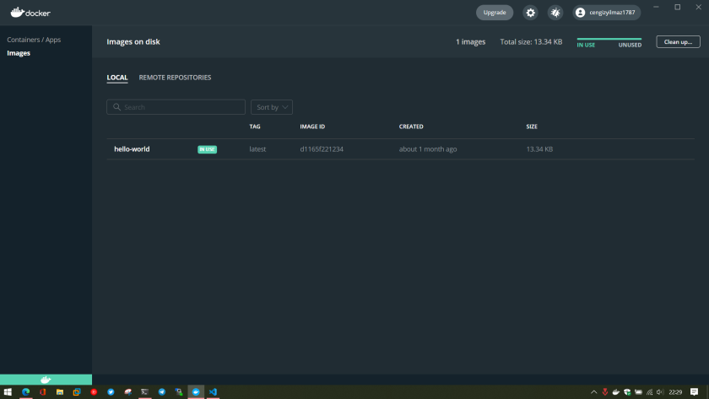Open Docker settings gear icon
This screenshot has height=399, width=709.
530,13
